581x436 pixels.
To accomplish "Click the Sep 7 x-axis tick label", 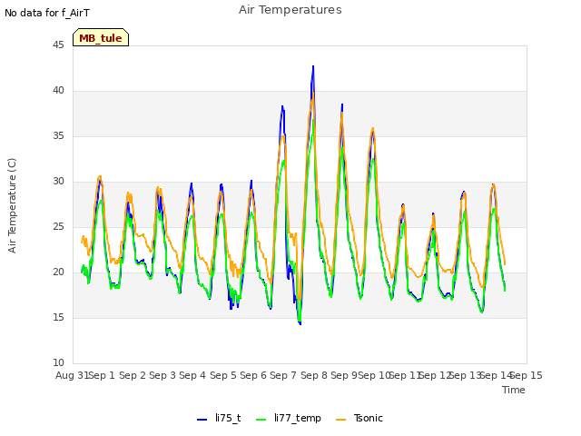I will pos(283,375).
